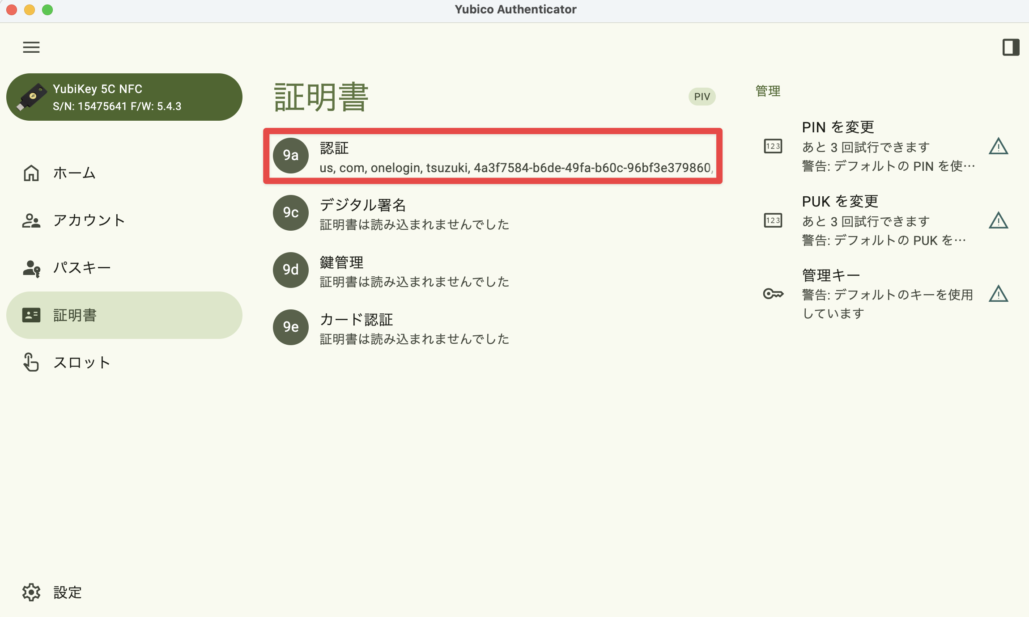
Task: Click the passkey person-key icon
Action: pos(31,268)
